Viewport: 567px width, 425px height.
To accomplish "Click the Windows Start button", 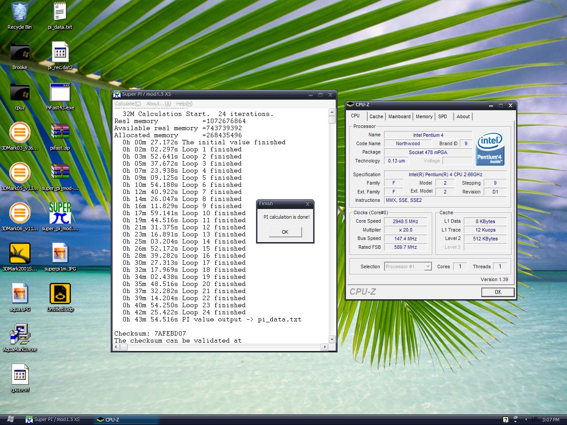I will 10,419.
